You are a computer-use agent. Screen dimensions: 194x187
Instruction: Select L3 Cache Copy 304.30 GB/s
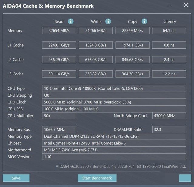tap(132, 74)
